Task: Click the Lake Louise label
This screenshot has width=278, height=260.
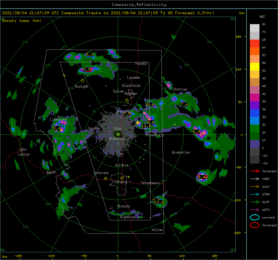Action: pos(24,152)
